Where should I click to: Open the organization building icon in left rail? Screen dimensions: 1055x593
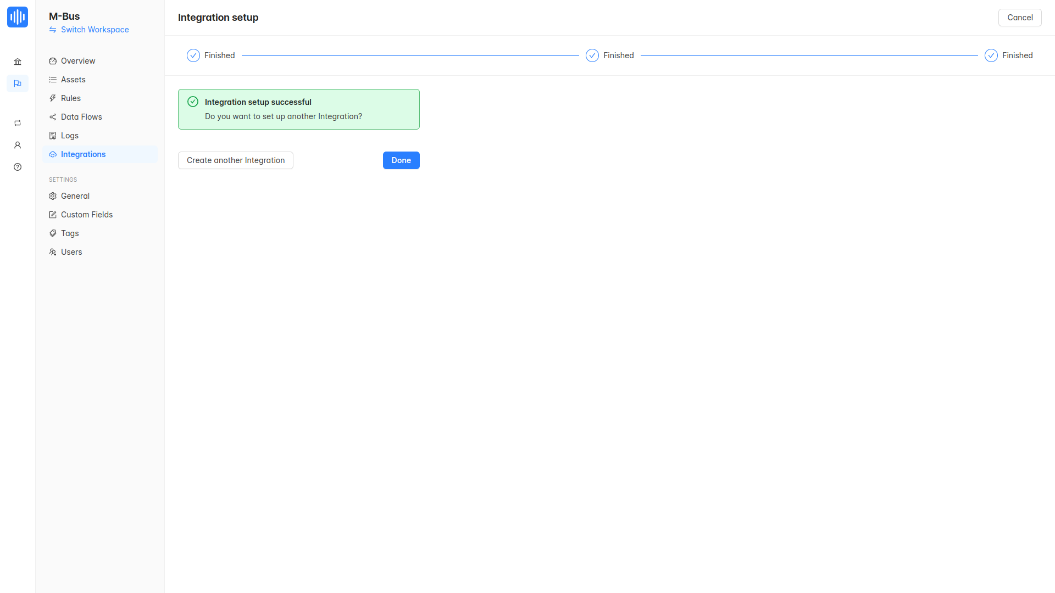point(18,61)
